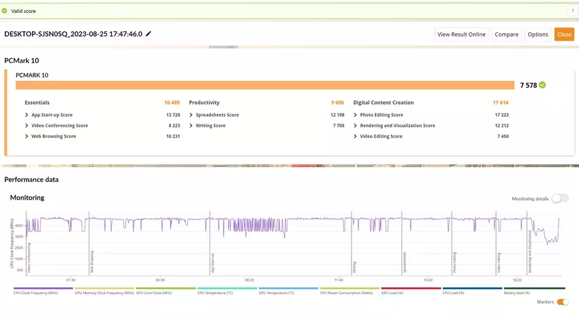579x322 pixels.
Task: Expand the Writing Score row
Action: tap(191, 126)
